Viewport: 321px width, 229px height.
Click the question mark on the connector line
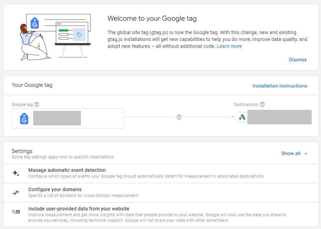pos(179,117)
